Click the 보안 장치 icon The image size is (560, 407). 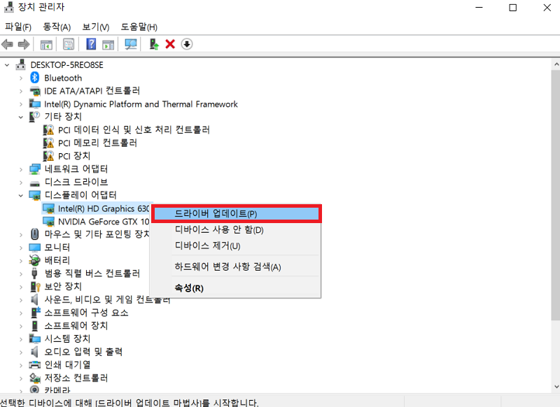[x=34, y=287]
